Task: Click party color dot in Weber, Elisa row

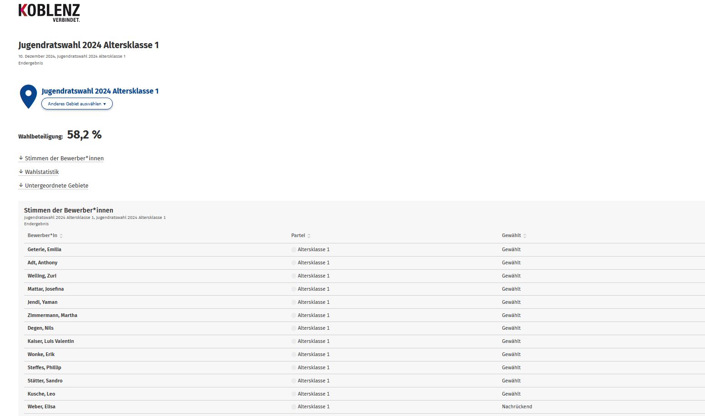Action: coord(294,407)
